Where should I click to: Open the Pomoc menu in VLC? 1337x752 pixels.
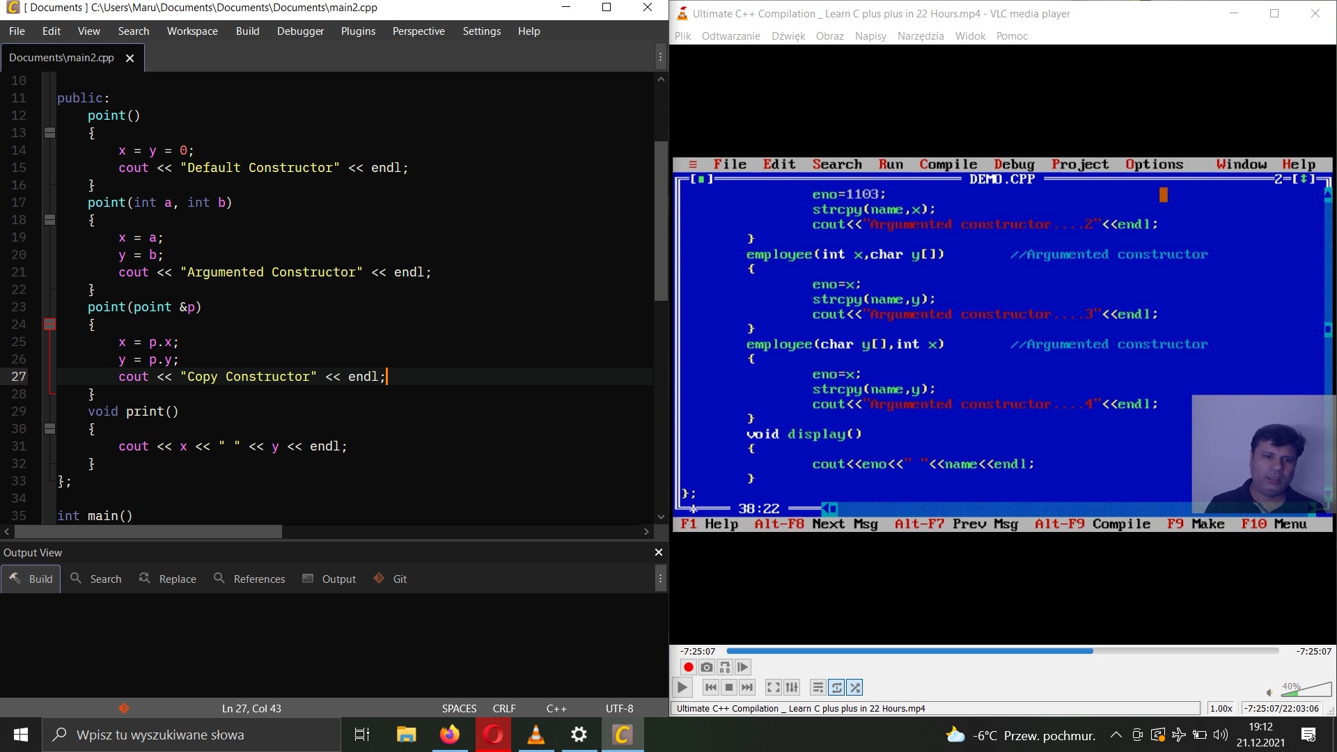coord(1012,36)
